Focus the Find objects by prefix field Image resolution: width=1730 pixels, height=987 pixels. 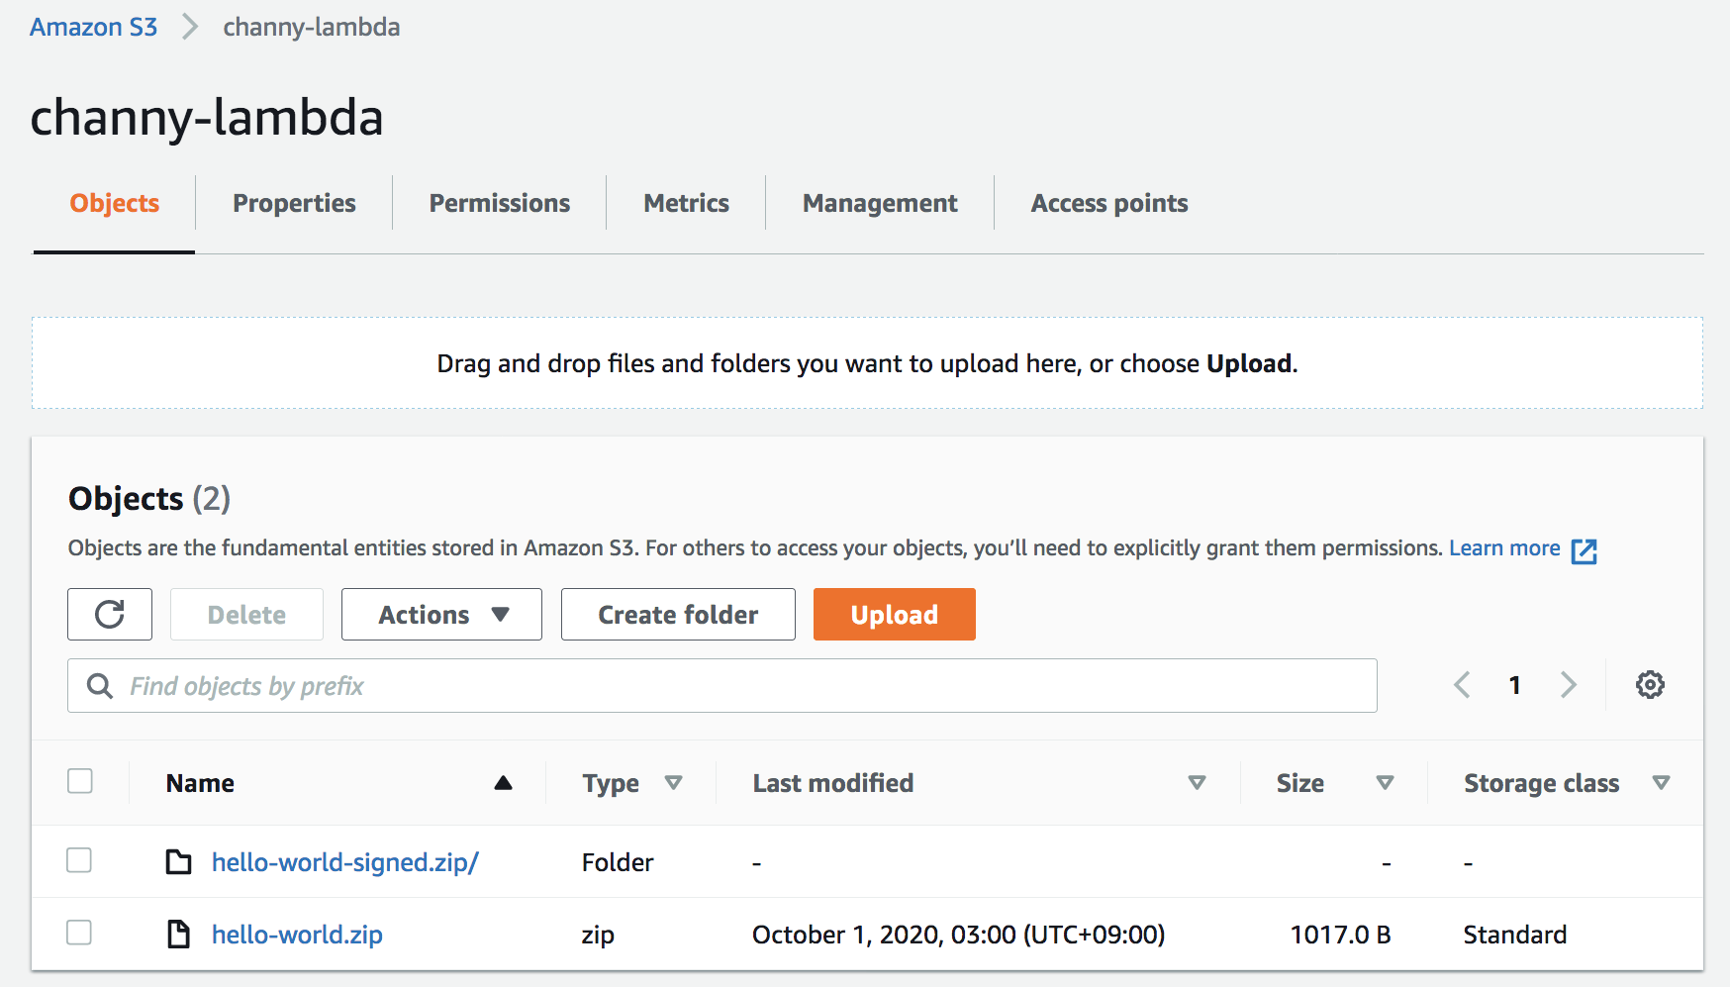[722, 686]
